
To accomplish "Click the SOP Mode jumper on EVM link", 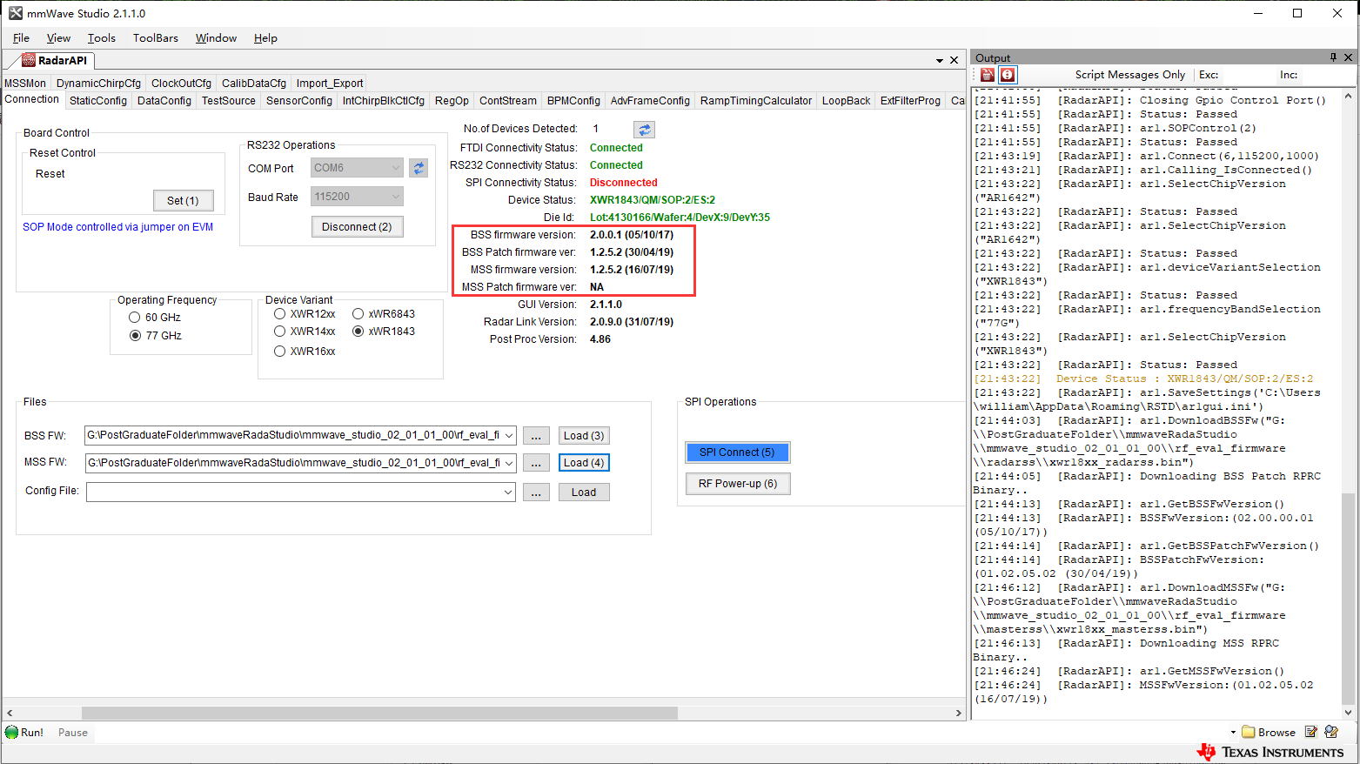I will tap(117, 227).
